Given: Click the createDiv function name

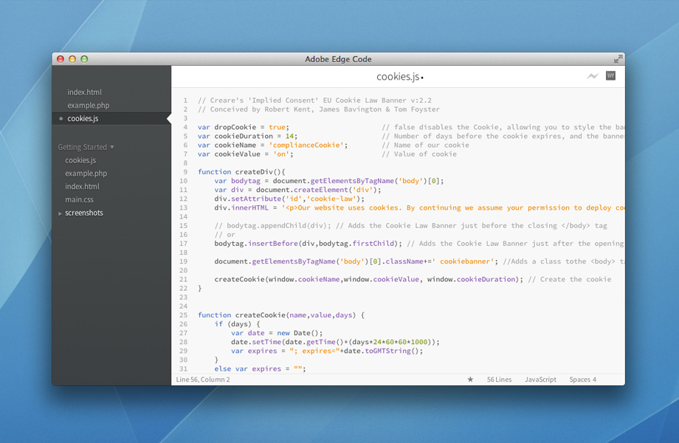Looking at the screenshot, I should 254,172.
